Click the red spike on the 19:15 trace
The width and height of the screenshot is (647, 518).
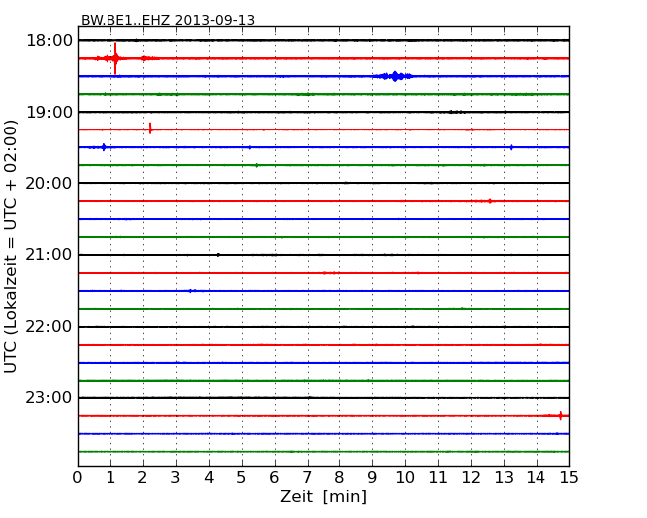click(x=150, y=129)
